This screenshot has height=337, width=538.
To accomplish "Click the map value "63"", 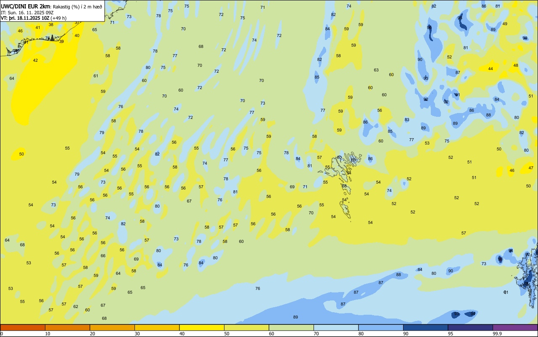I will click(376, 70).
